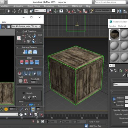Select the Scale tool in main toolbar
This screenshot has height=128, width=128.
[x=26, y=11]
